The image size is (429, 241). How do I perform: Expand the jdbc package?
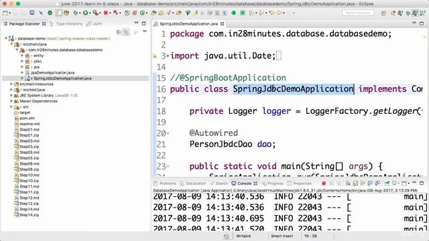pyautogui.click(x=22, y=61)
